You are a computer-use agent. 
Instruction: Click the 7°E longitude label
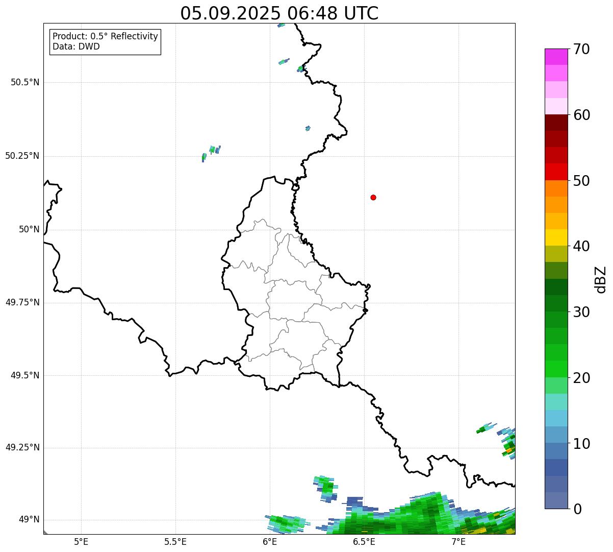pyautogui.click(x=458, y=541)
